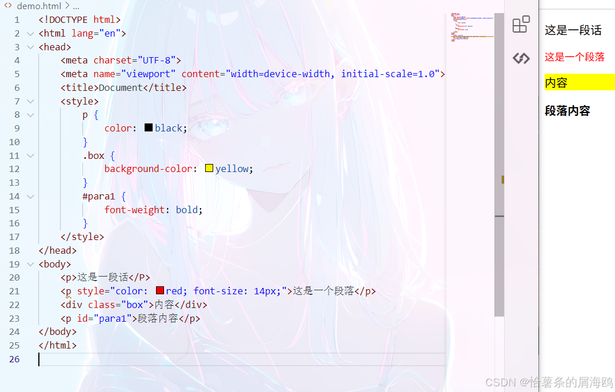Click the demo.html file icon in breadcrumb
615x392 pixels.
8,6
